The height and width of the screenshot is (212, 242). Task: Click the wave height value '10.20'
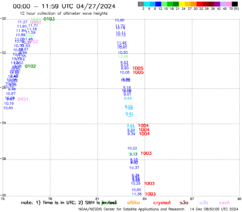tap(123, 53)
